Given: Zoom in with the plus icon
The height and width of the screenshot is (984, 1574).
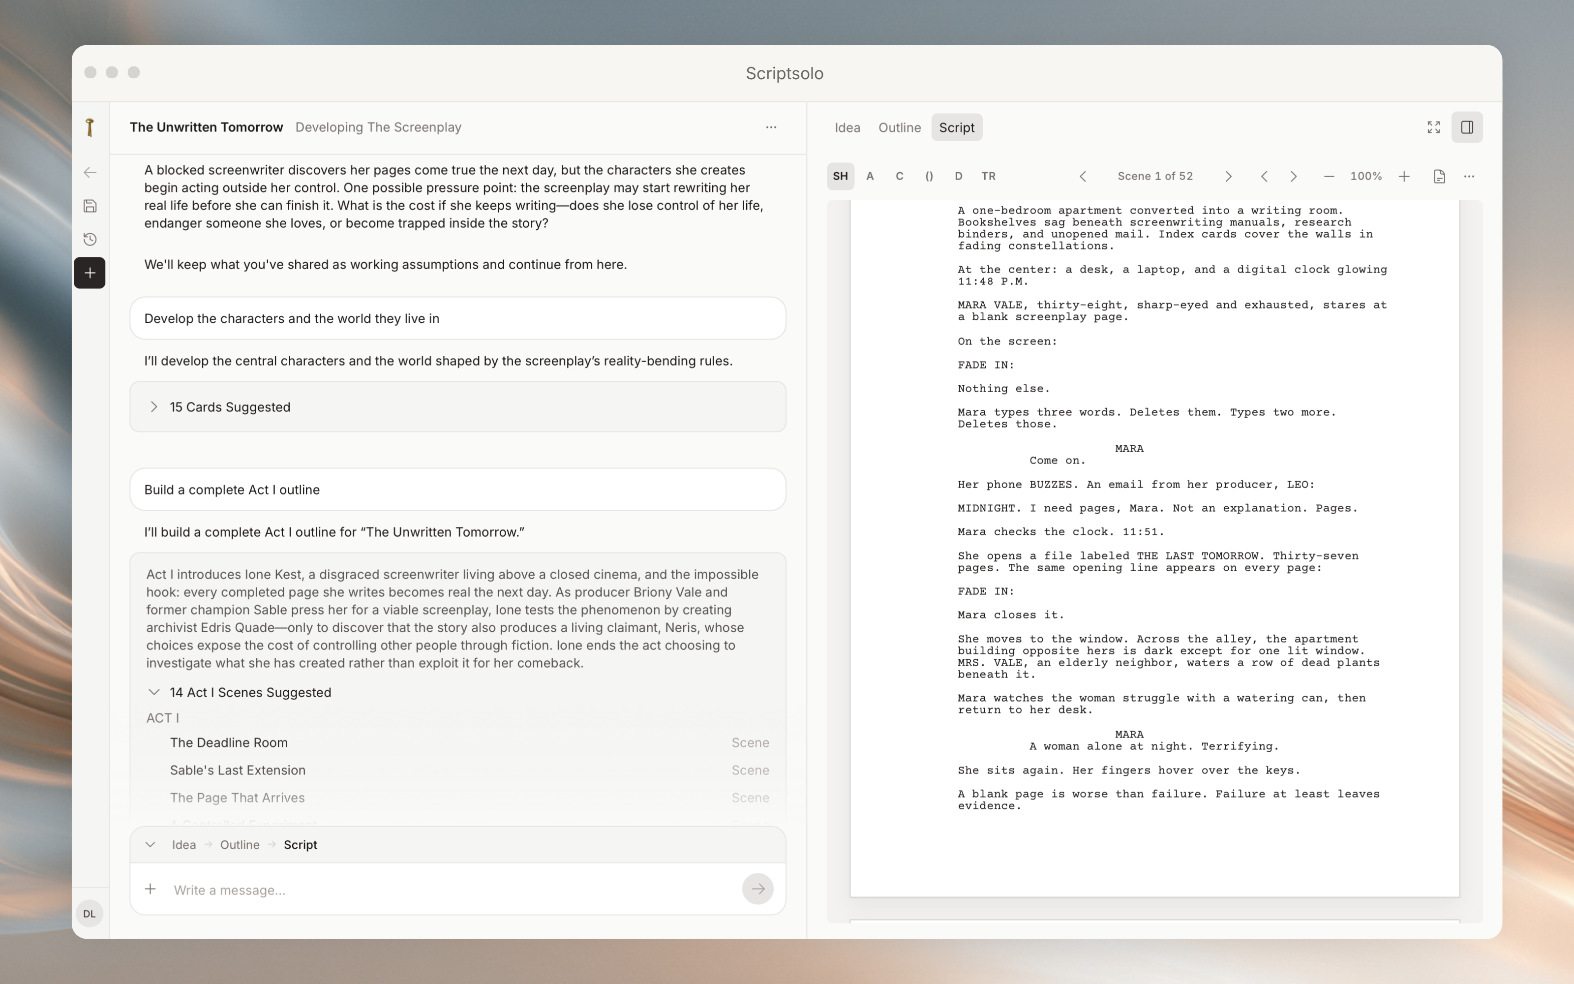Looking at the screenshot, I should [x=1404, y=176].
